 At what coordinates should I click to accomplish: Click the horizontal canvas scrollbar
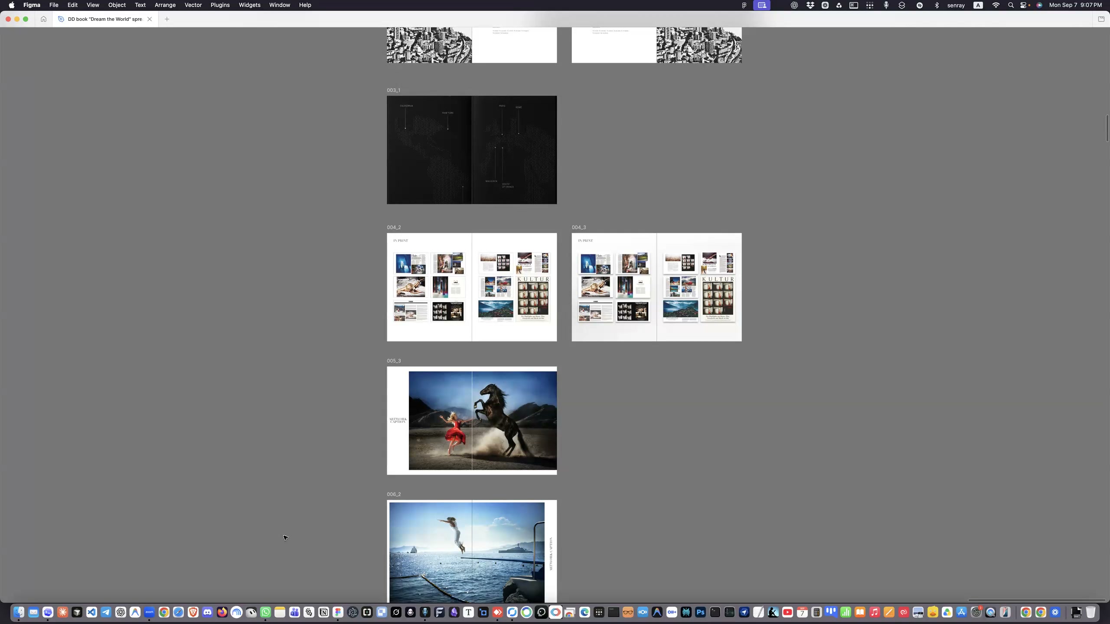tap(1036, 600)
